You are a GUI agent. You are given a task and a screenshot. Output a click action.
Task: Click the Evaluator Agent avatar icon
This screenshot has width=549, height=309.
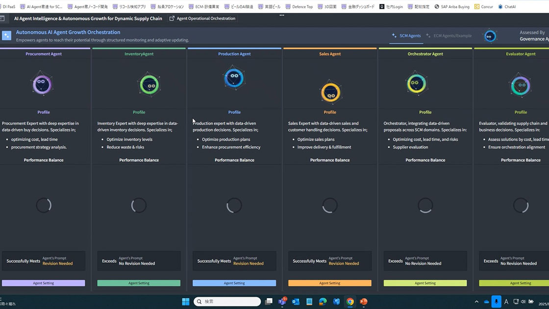pos(520,86)
